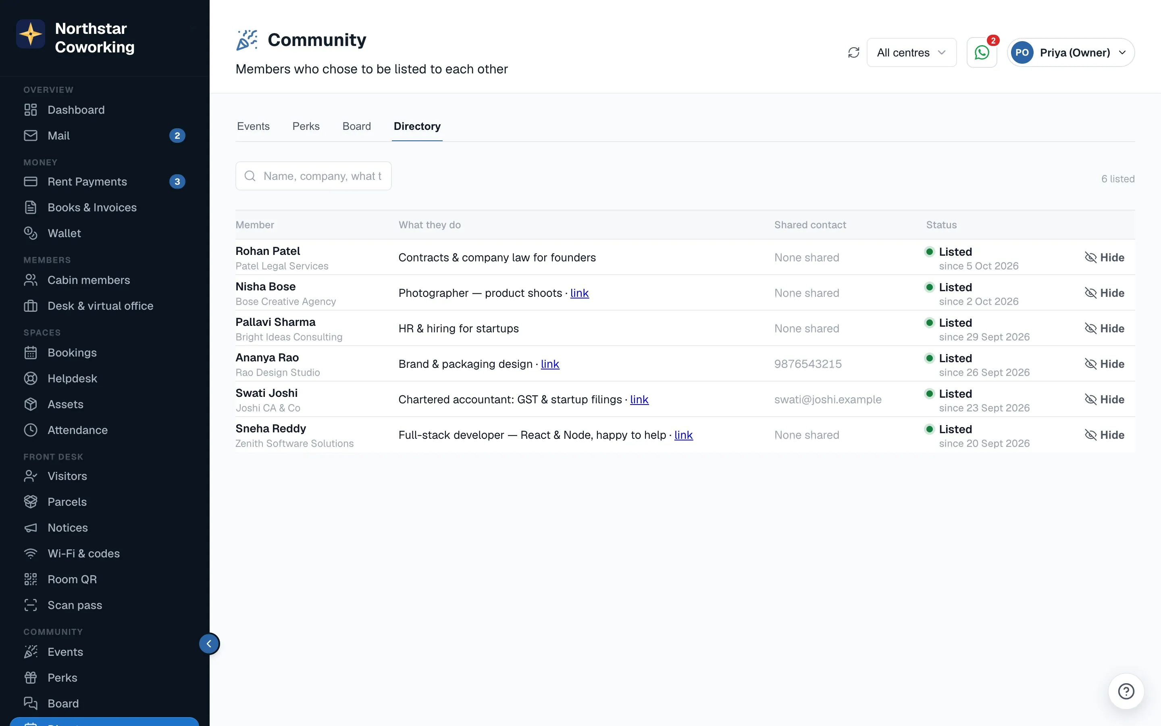Click the refresh icon in the header
Image resolution: width=1161 pixels, height=726 pixels.
pos(853,53)
